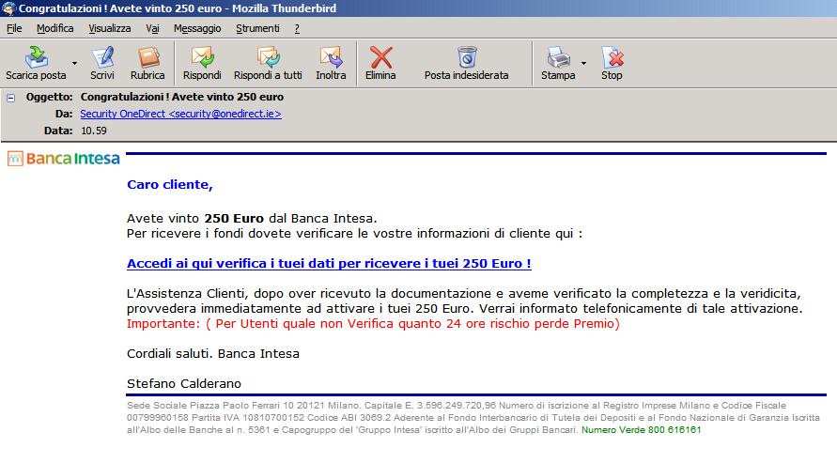Viewport: 837px width, 463px height.
Task: Click the Thunderbird title bar icon
Action: [x=8, y=8]
